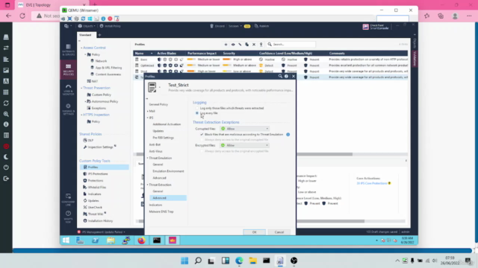The image size is (478, 268).
Task: Collapse the Access Control section
Action: (81, 48)
